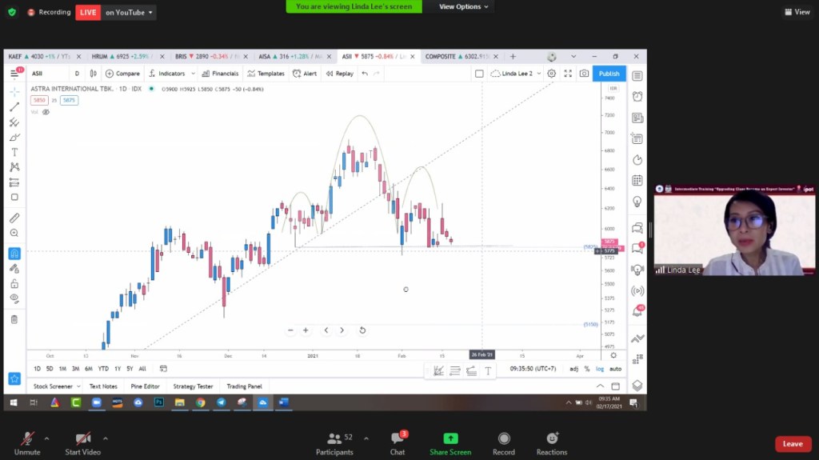Image resolution: width=819 pixels, height=460 pixels.
Task: Open the Pine Editor tab
Action: [145, 386]
